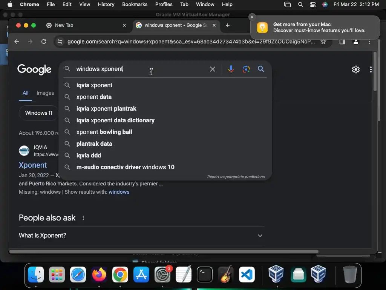Pick suggestion iqvia xponent data dictionary

pyautogui.click(x=165, y=120)
